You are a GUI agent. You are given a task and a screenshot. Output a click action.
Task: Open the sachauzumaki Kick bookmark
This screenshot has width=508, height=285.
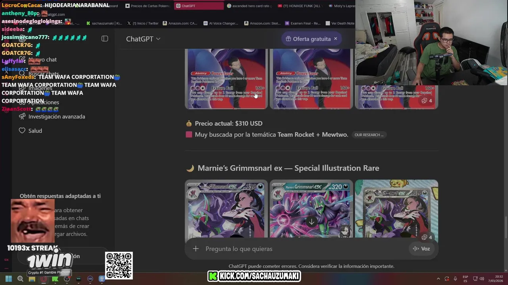(x=104, y=23)
